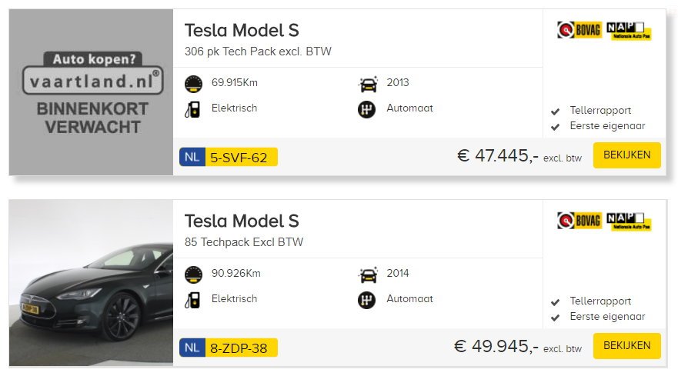
Task: Click the gearbox icon on second listing
Action: click(366, 300)
